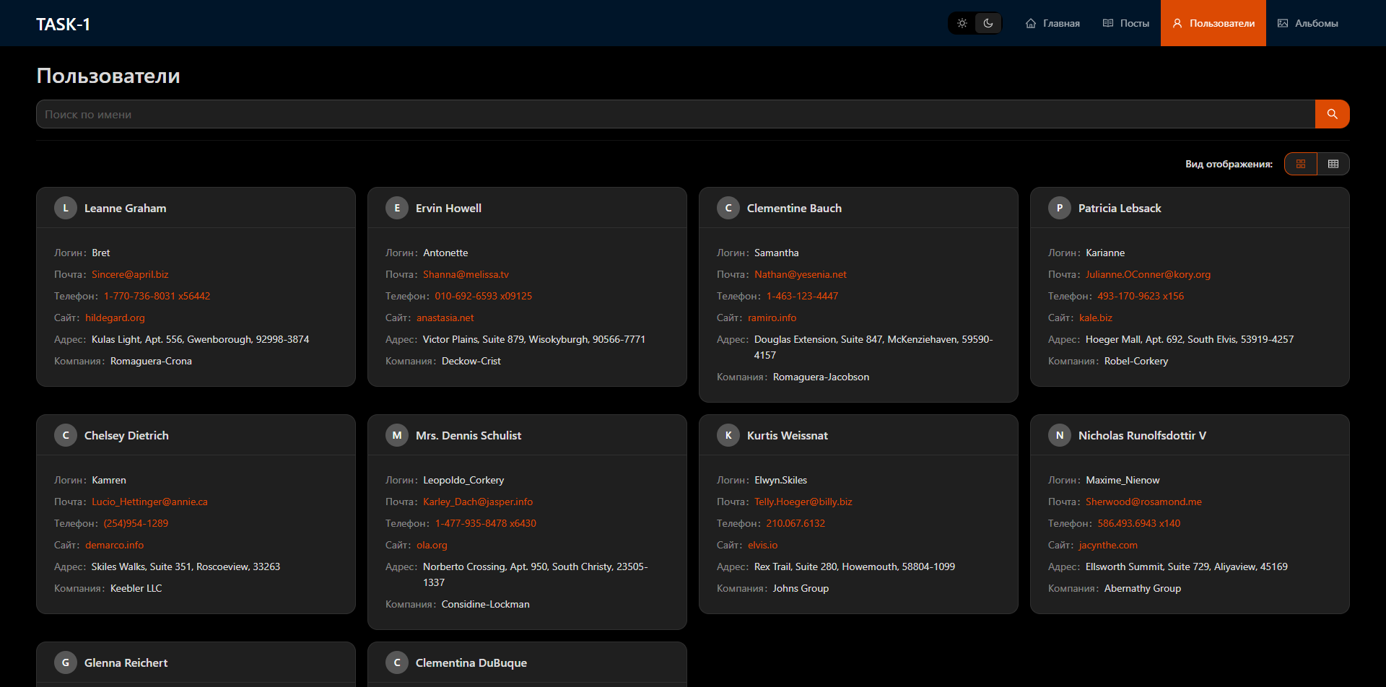
Task: Open the Главная home page
Action: 1052,23
